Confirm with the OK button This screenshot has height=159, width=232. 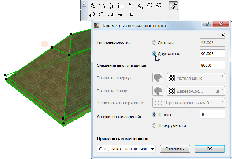point(210,149)
